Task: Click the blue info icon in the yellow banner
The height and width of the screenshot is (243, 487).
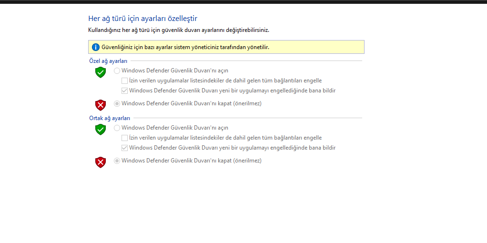Action: tap(96, 47)
